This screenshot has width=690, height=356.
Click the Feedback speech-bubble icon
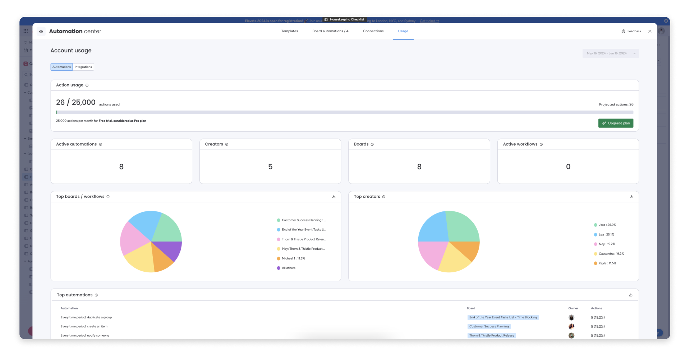623,31
